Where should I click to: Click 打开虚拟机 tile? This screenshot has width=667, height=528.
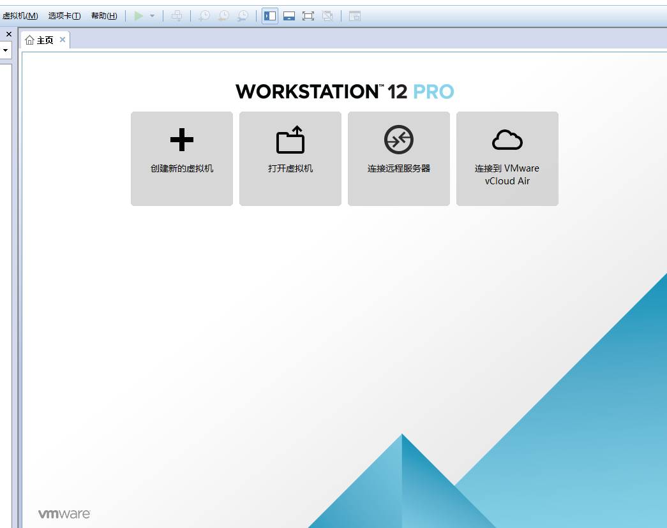tap(290, 159)
